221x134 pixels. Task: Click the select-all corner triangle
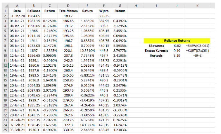tap(5, 6)
